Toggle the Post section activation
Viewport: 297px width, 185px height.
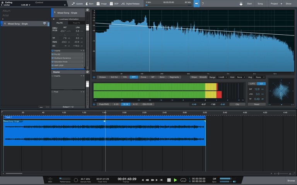point(53,92)
